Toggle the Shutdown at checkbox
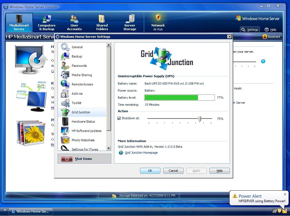The height and width of the screenshot is (216, 290). 119,118
